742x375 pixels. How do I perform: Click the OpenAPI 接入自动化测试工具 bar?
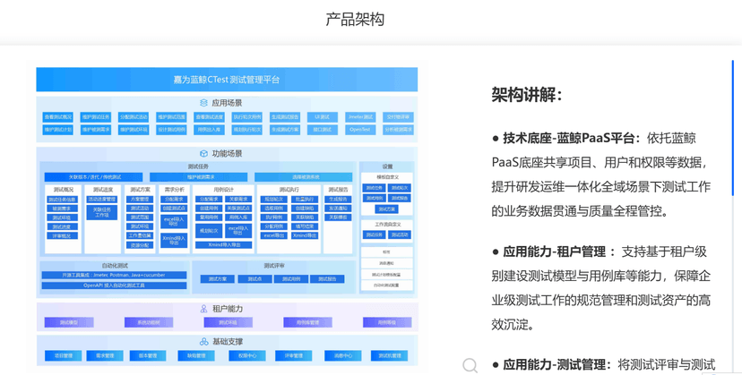click(114, 286)
